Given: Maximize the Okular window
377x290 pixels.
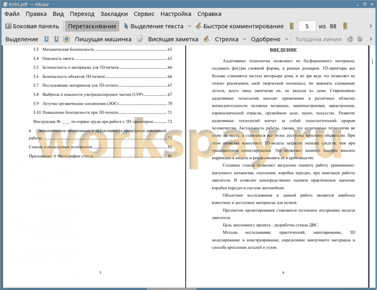Looking at the screenshot, I should [x=365, y=4].
